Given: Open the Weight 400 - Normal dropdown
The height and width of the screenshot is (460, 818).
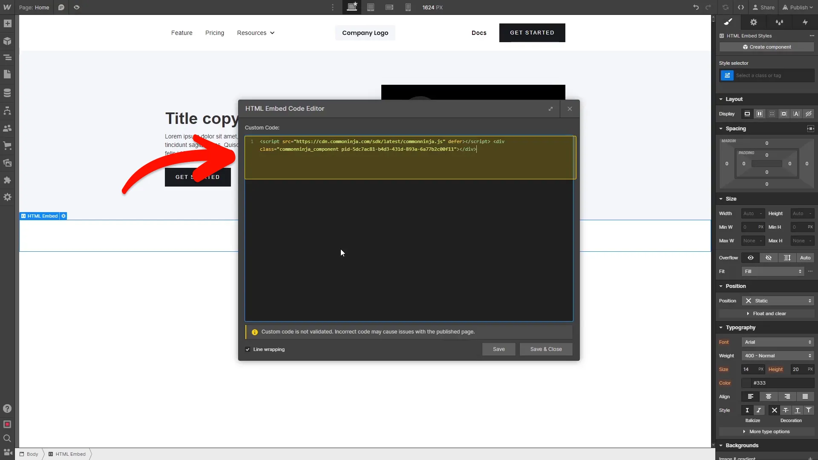Looking at the screenshot, I should click(x=778, y=356).
